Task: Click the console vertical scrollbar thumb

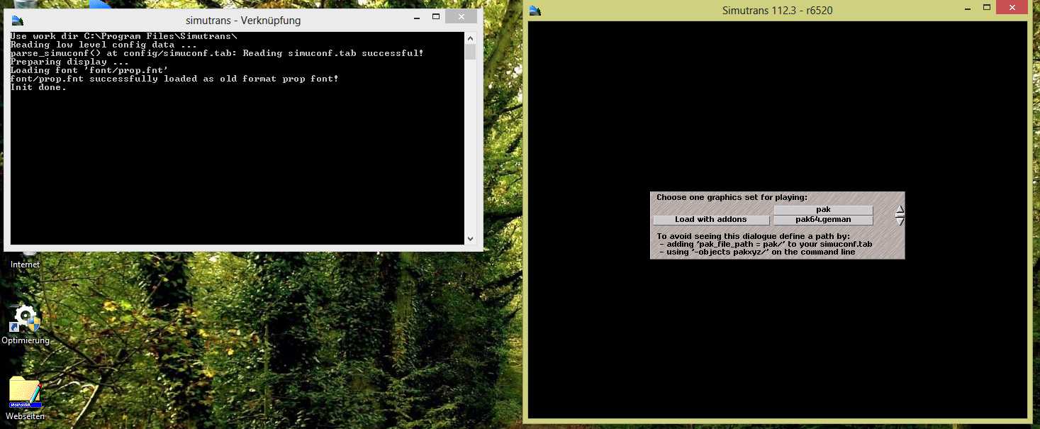Action: coord(470,52)
